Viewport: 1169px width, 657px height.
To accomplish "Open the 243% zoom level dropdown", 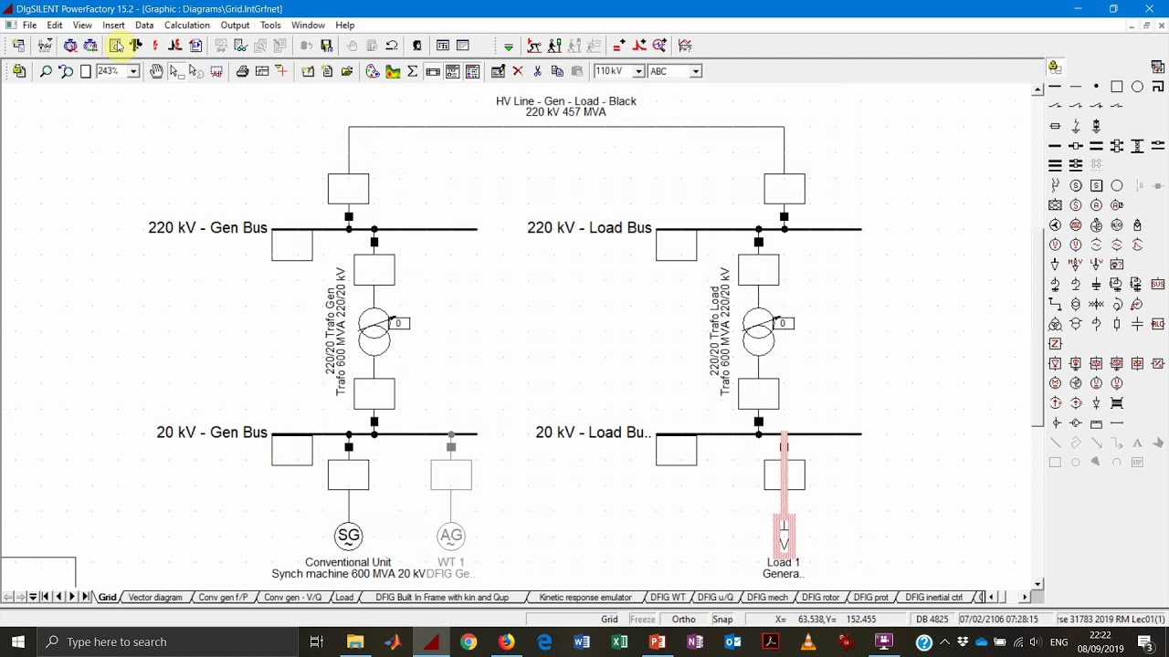I will pos(133,71).
